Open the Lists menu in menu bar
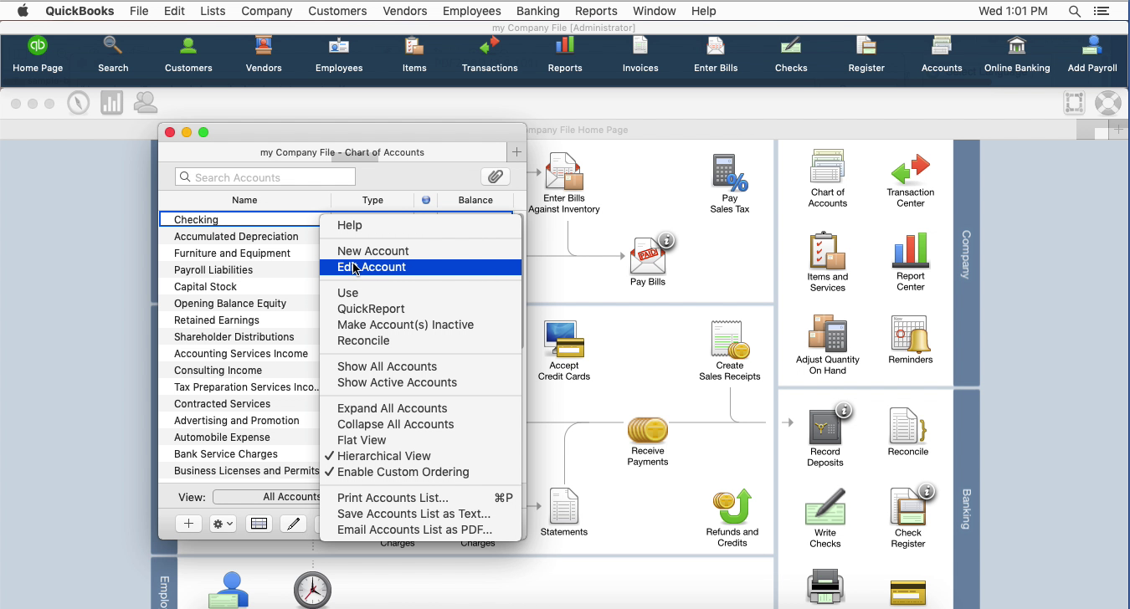The image size is (1130, 609). tap(213, 11)
